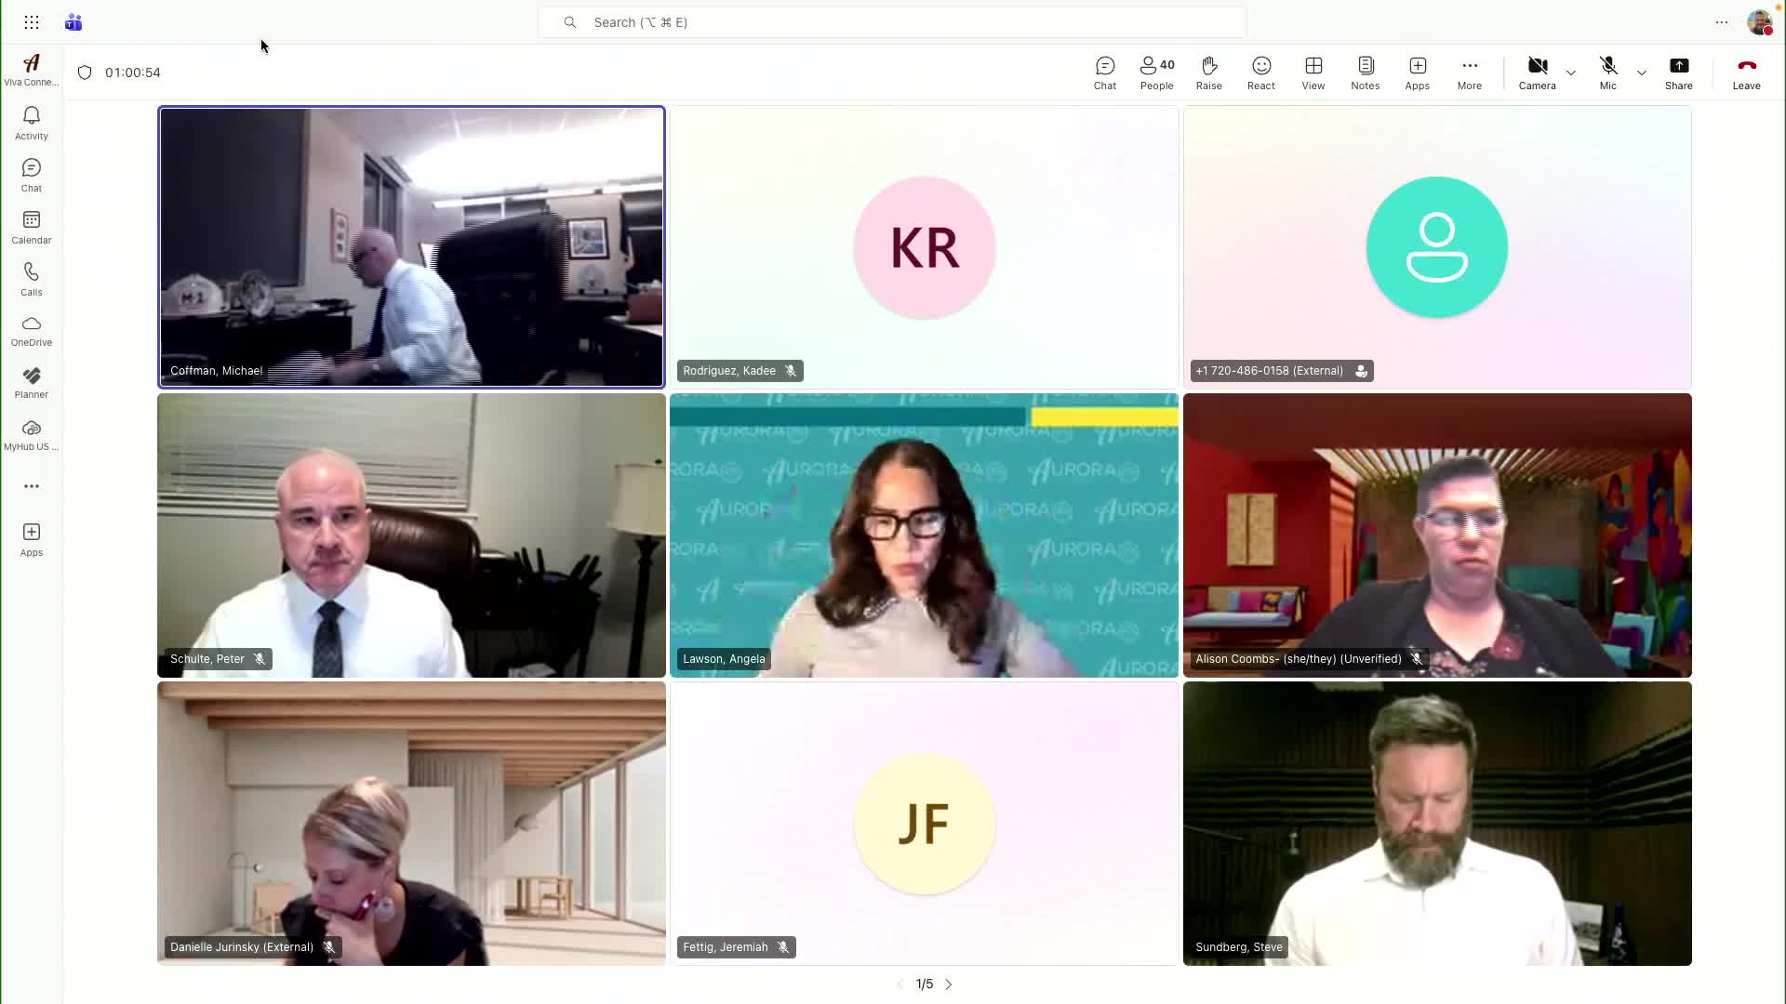The height and width of the screenshot is (1004, 1786).
Task: Turn on the Camera
Action: click(1537, 73)
